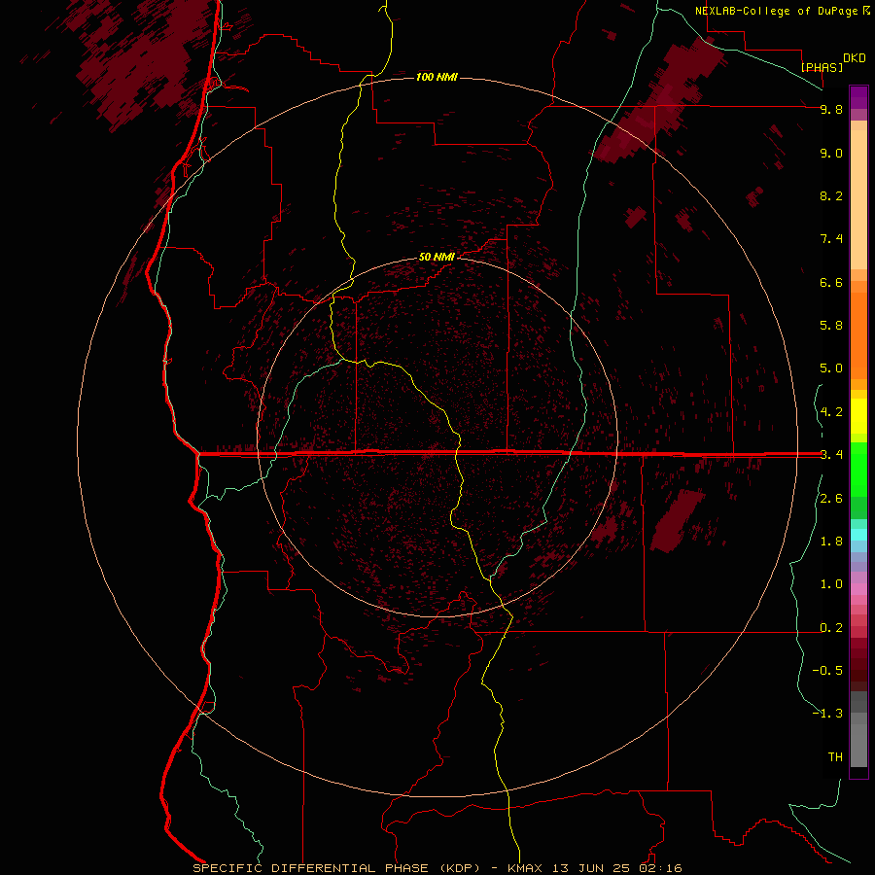Click the 9.0 value on the scale
This screenshot has height=875, width=875.
(x=831, y=154)
